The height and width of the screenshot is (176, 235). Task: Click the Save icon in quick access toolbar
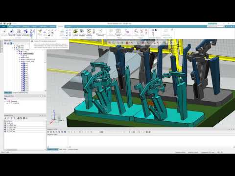(4, 23)
